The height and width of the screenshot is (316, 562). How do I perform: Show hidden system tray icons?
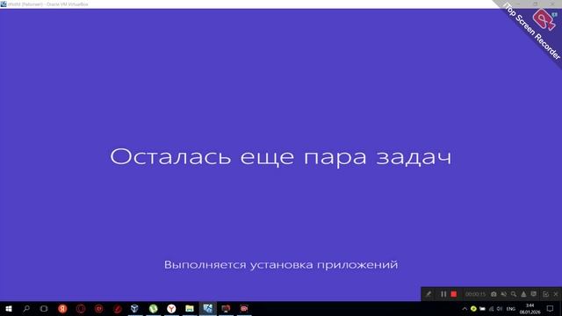pos(465,308)
